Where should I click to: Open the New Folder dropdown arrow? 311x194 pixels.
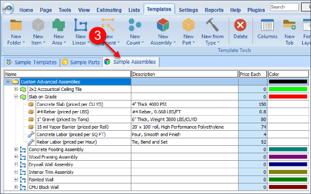coord(24,43)
